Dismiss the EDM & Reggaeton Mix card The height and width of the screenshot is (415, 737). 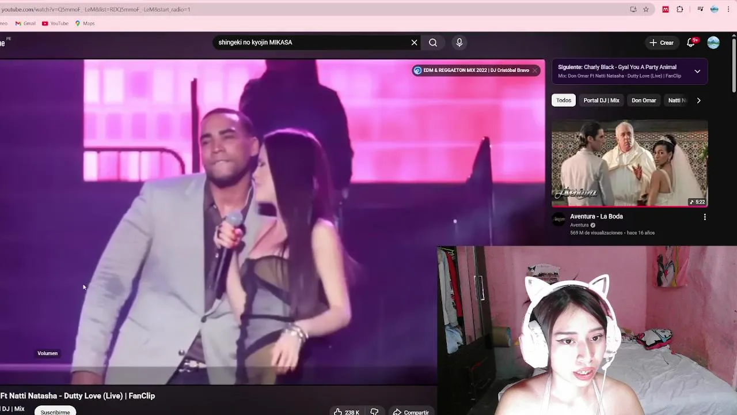coord(534,70)
